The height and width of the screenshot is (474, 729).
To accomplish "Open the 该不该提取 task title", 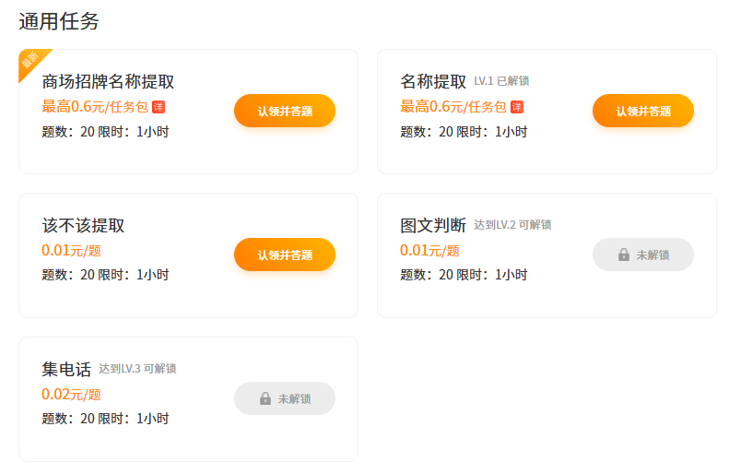I will pos(83,225).
